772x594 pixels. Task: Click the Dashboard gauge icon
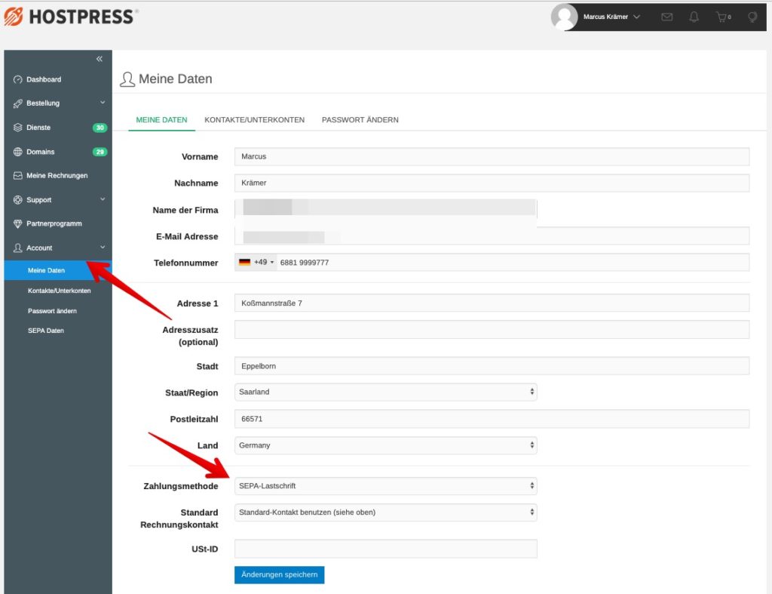point(18,79)
